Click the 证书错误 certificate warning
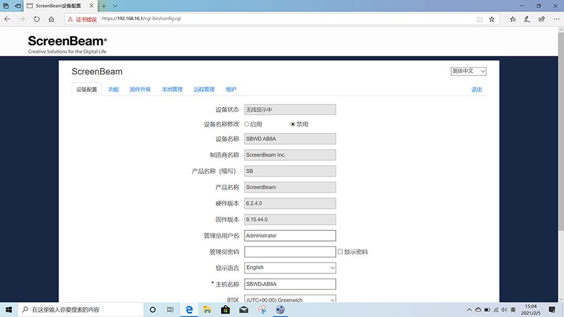This screenshot has height=317, width=564. point(82,20)
